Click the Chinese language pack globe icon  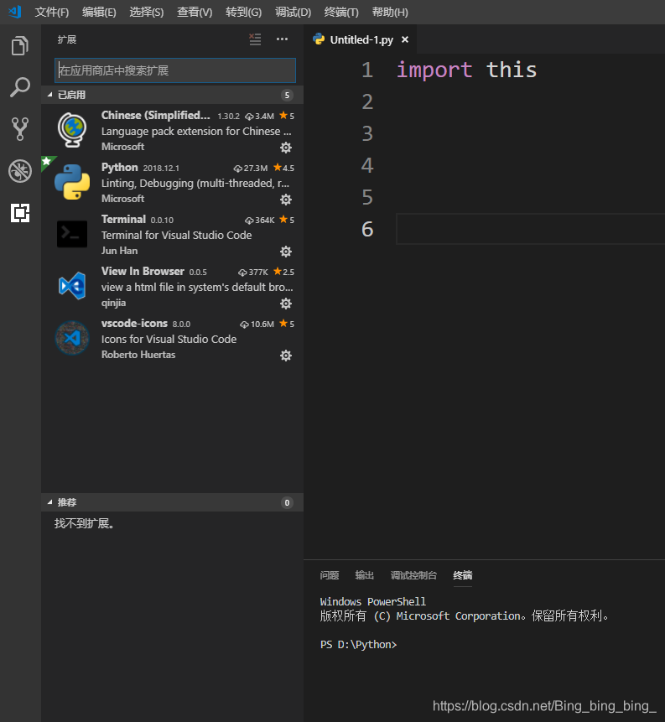click(72, 130)
